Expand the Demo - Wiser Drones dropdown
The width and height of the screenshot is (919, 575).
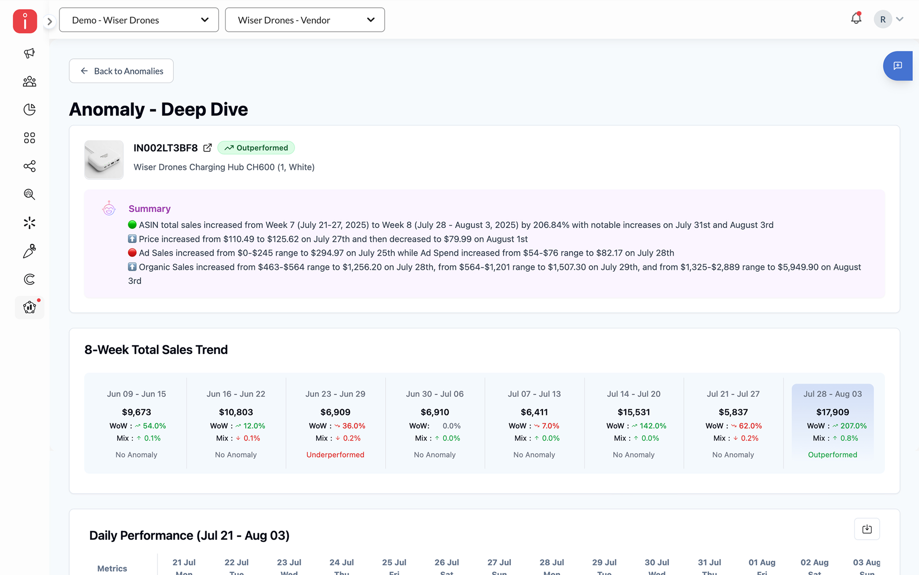(x=139, y=20)
